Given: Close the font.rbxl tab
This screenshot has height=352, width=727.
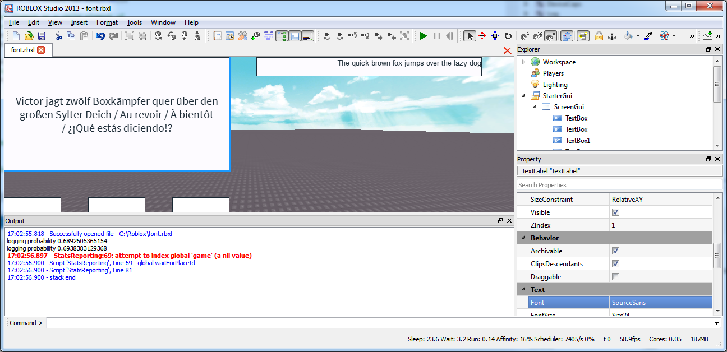Looking at the screenshot, I should tap(41, 50).
